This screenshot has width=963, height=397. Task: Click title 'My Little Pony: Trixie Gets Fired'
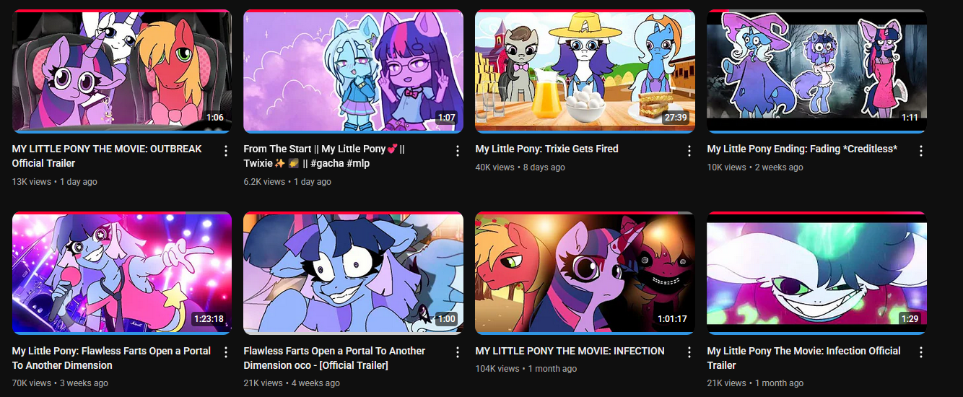click(547, 149)
